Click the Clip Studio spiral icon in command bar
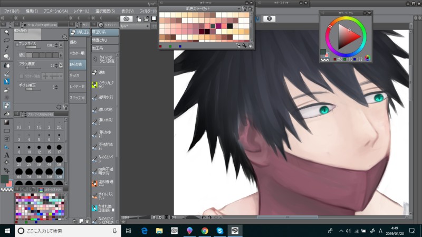The height and width of the screenshot is (237, 422). (x=126, y=18)
